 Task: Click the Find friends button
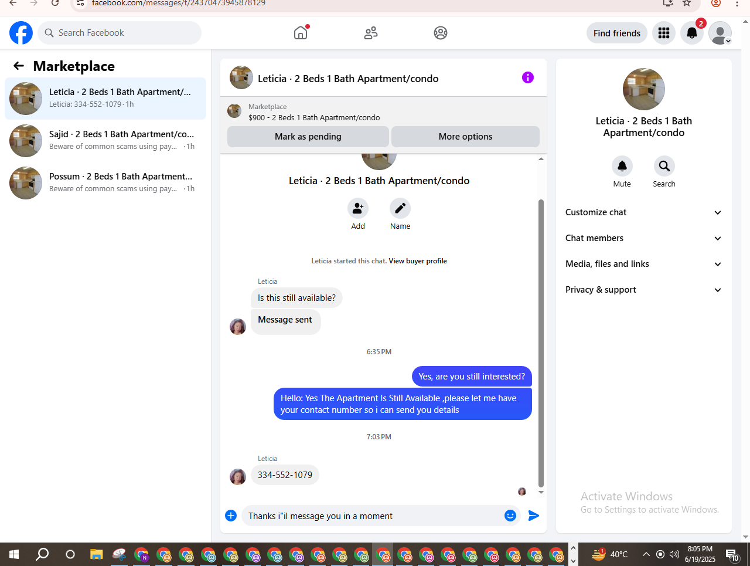click(x=617, y=33)
